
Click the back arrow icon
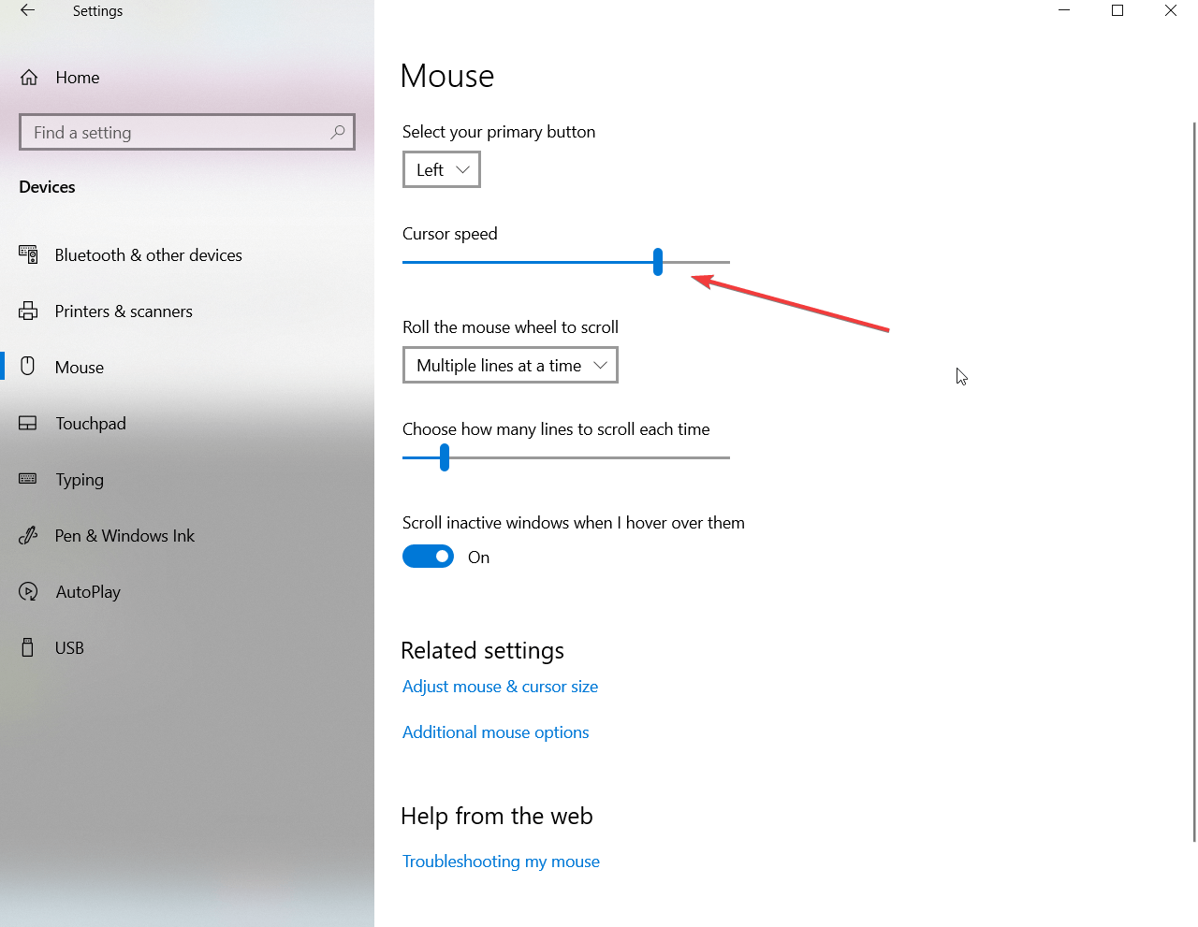click(27, 10)
